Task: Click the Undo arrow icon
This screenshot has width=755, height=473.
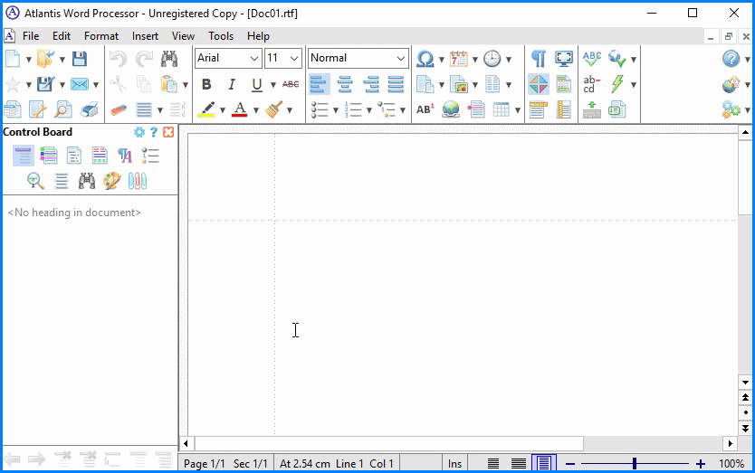Action: pos(118,59)
